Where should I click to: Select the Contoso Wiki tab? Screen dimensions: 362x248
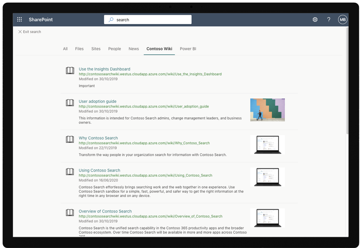[159, 49]
